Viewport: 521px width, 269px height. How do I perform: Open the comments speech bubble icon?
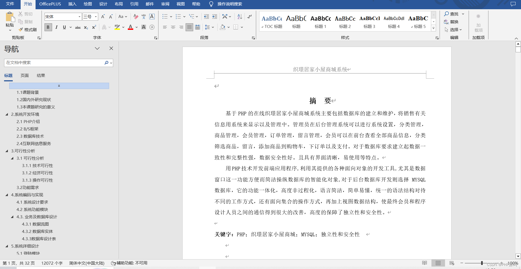[x=513, y=4]
